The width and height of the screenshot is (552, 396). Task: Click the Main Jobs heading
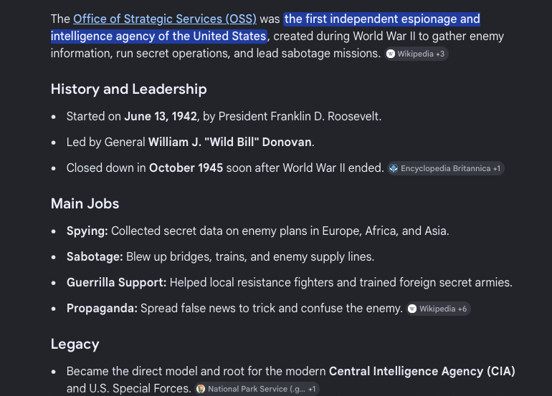[x=85, y=203]
